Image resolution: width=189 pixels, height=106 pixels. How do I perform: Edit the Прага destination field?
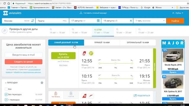point(52,21)
